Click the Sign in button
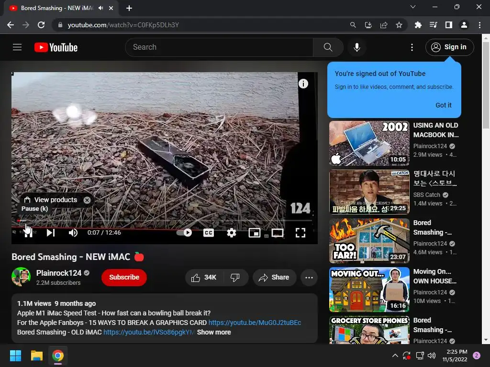 click(x=449, y=47)
